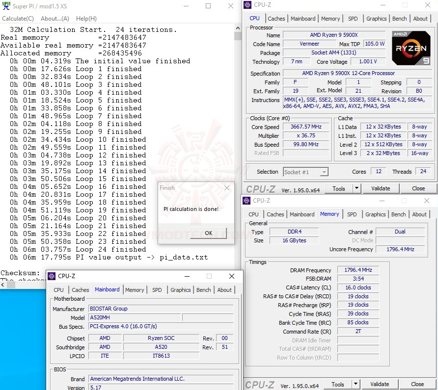Click the A520MH model field
The width and height of the screenshot is (438, 390).
point(135,318)
